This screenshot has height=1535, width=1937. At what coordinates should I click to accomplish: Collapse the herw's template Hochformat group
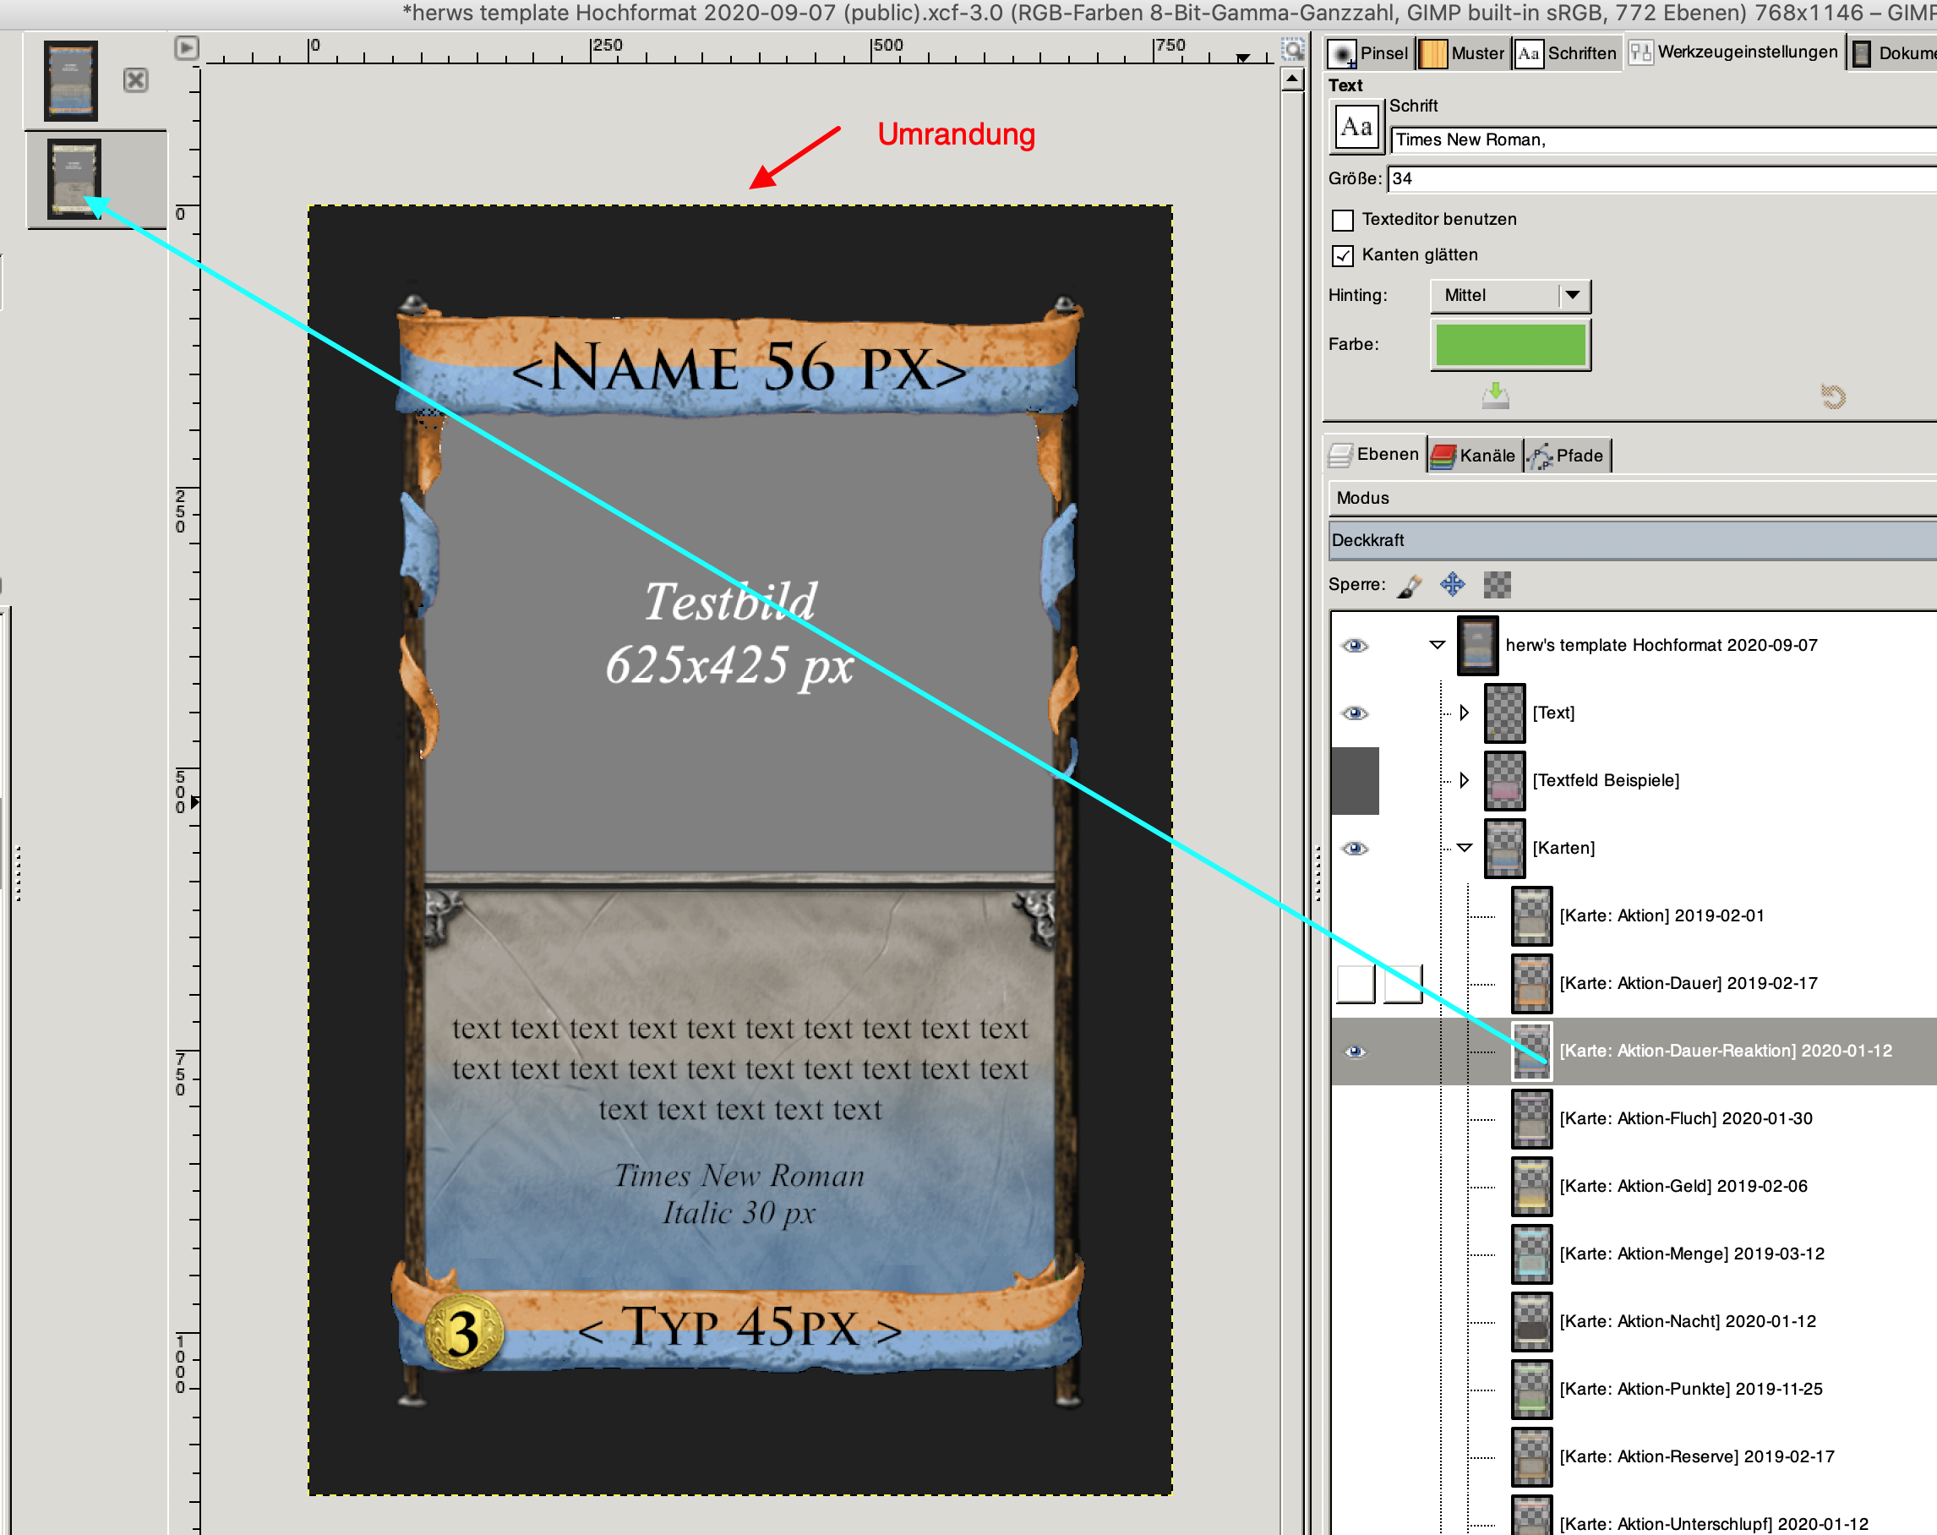pos(1438,645)
